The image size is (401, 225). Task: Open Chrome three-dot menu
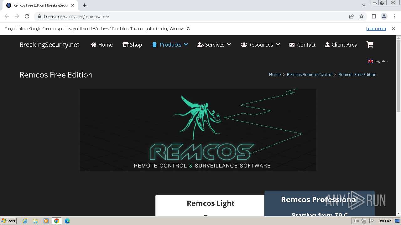click(394, 17)
